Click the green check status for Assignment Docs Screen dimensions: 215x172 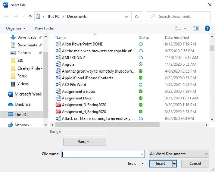[x=140, y=98]
